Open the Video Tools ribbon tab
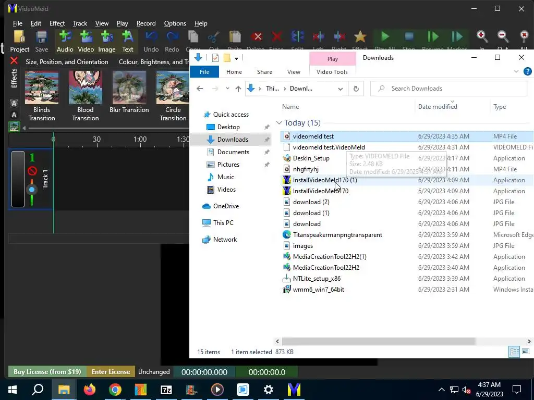 332,72
